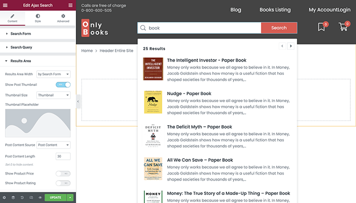This screenshot has width=356, height=203.
Task: Click the Calls are free of charge text
Action: pyautogui.click(x=104, y=6)
